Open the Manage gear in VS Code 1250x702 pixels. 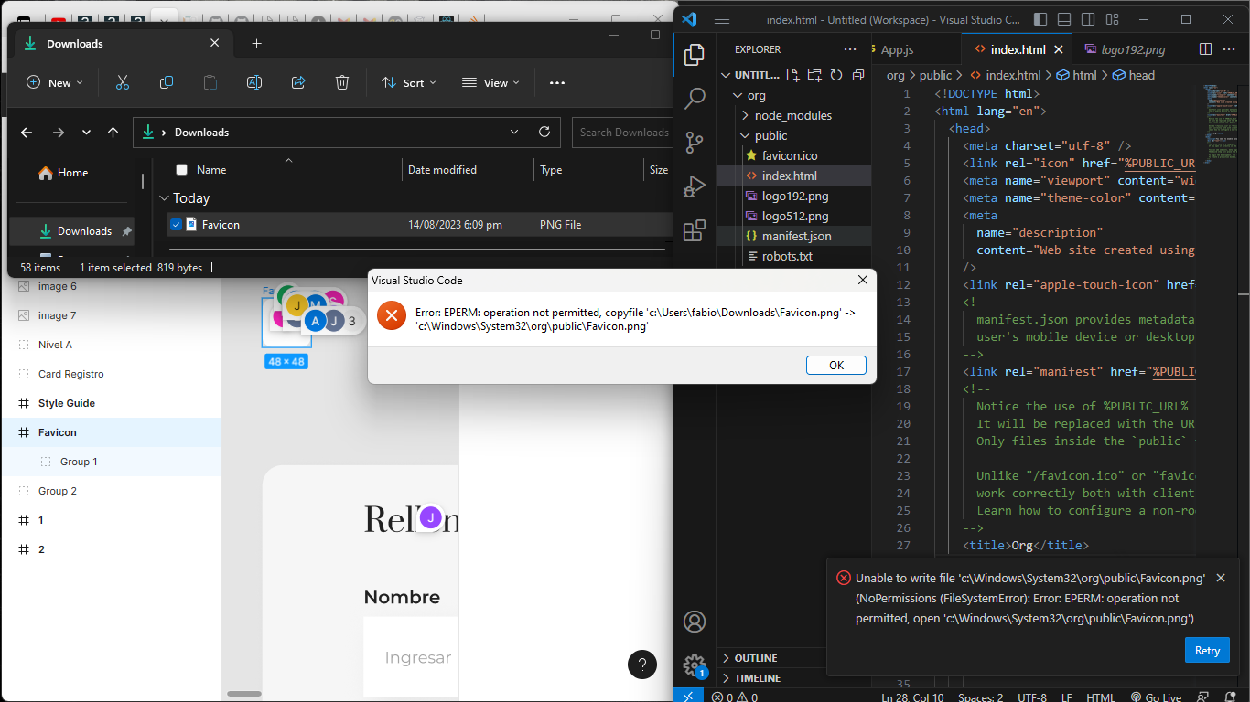coord(695,665)
